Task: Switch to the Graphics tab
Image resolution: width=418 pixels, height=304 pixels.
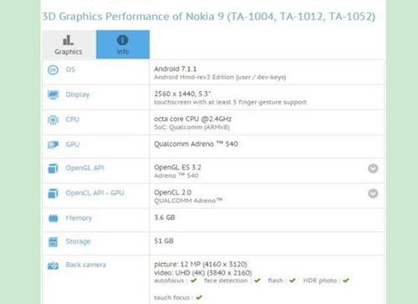Action: [69, 44]
